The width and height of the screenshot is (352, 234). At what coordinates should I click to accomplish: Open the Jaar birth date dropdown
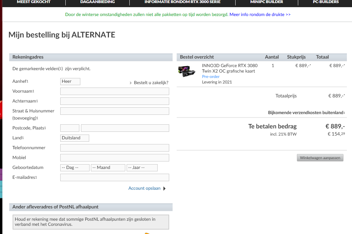pos(142,168)
